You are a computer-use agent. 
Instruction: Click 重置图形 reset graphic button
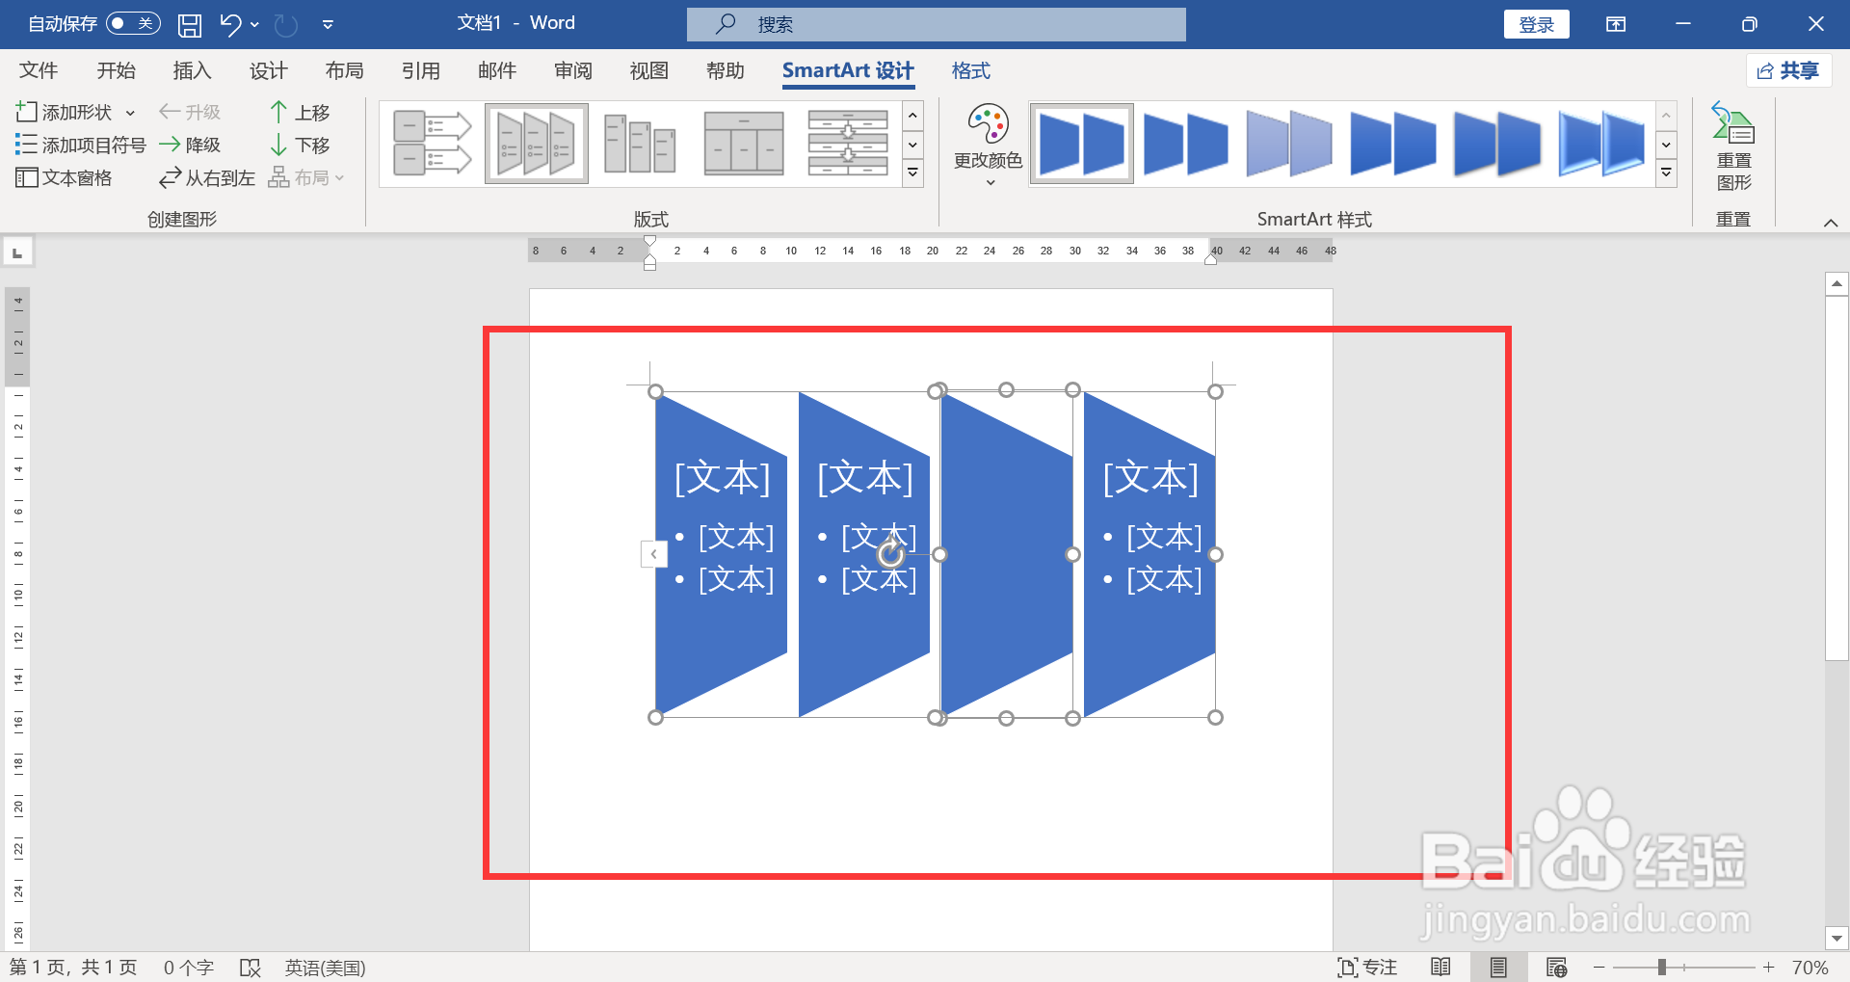tap(1733, 146)
